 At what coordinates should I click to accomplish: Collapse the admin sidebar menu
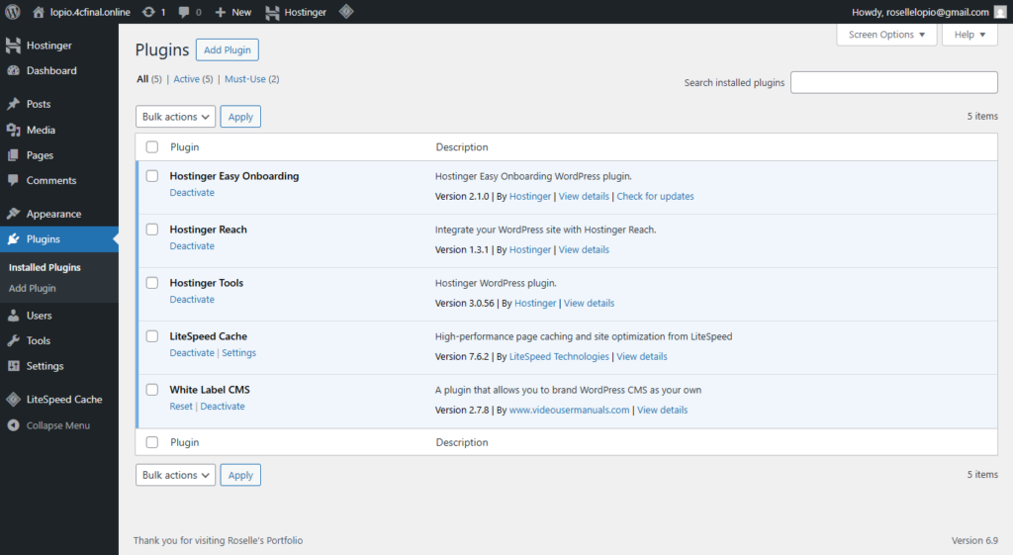pos(57,425)
